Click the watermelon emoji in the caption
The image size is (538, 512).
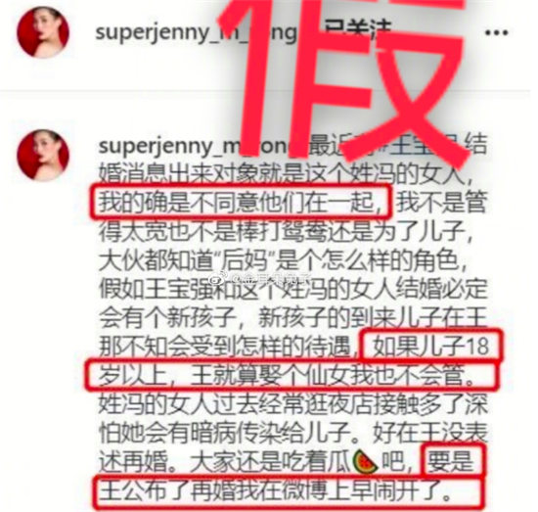pos(366,462)
